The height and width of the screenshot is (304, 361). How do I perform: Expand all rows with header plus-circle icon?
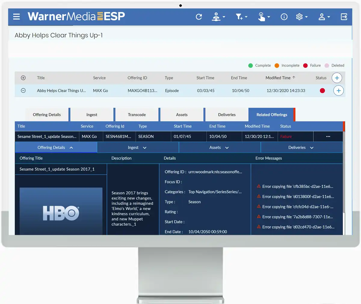pyautogui.click(x=23, y=78)
